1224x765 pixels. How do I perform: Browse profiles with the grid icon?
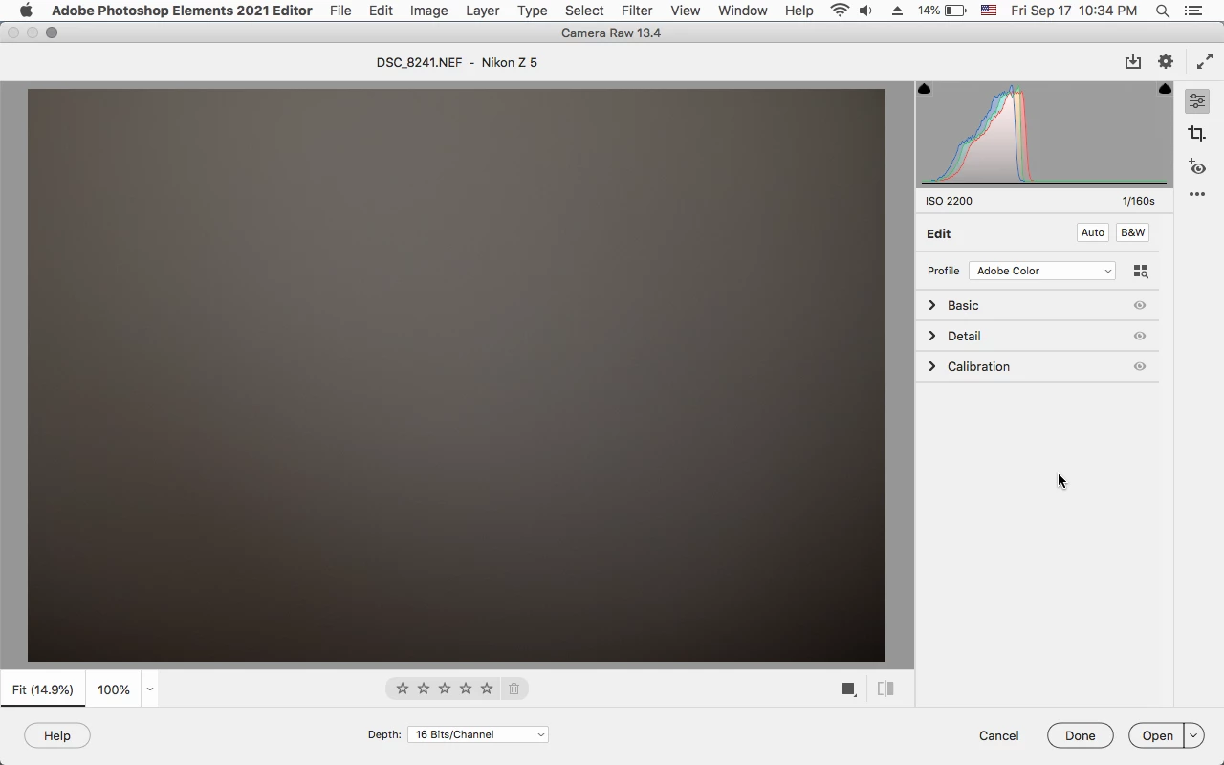click(x=1141, y=272)
